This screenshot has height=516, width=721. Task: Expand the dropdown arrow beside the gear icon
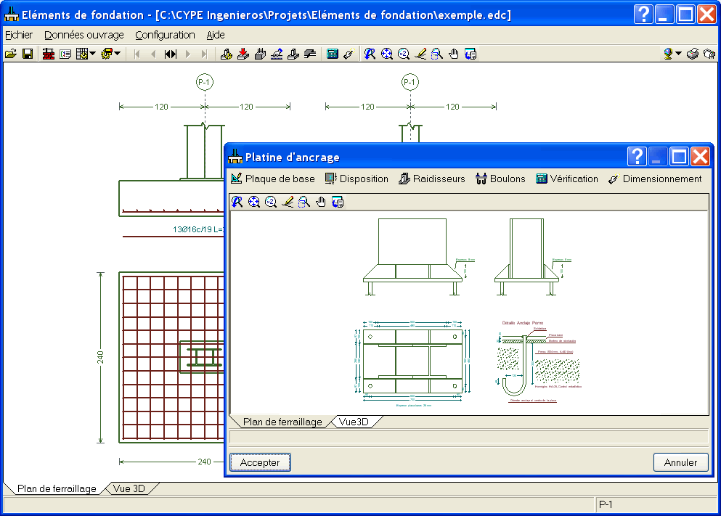(118, 54)
